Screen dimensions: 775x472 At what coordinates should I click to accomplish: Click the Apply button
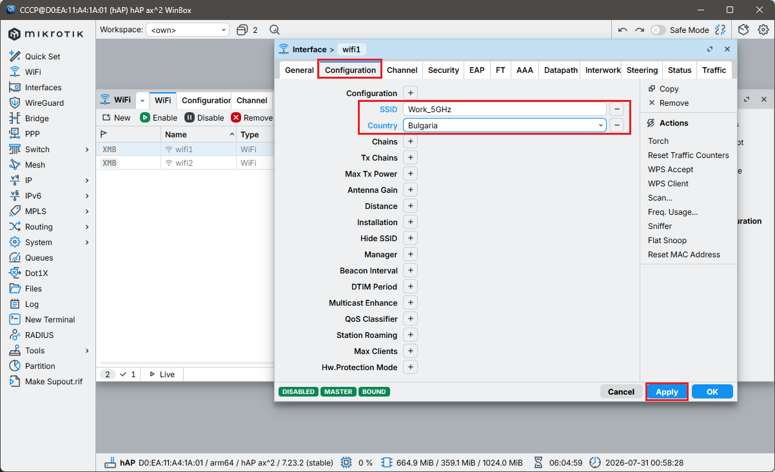click(667, 391)
